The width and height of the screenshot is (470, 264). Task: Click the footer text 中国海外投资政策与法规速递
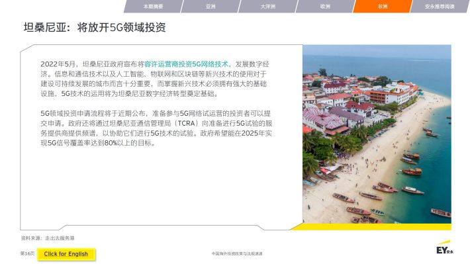point(237,253)
